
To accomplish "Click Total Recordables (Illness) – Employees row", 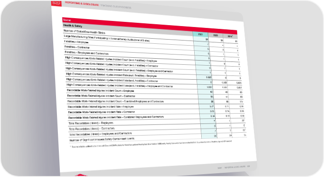I will click(91, 123).
